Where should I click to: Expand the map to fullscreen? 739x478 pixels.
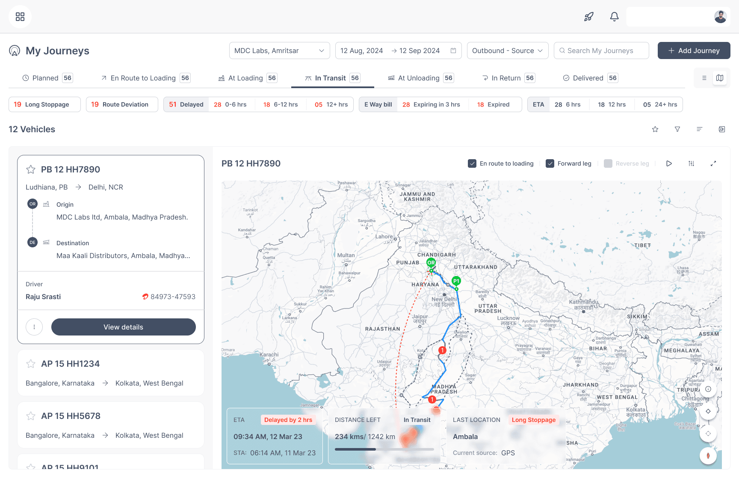coord(713,163)
